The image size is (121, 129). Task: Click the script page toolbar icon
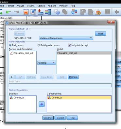point(98,12)
